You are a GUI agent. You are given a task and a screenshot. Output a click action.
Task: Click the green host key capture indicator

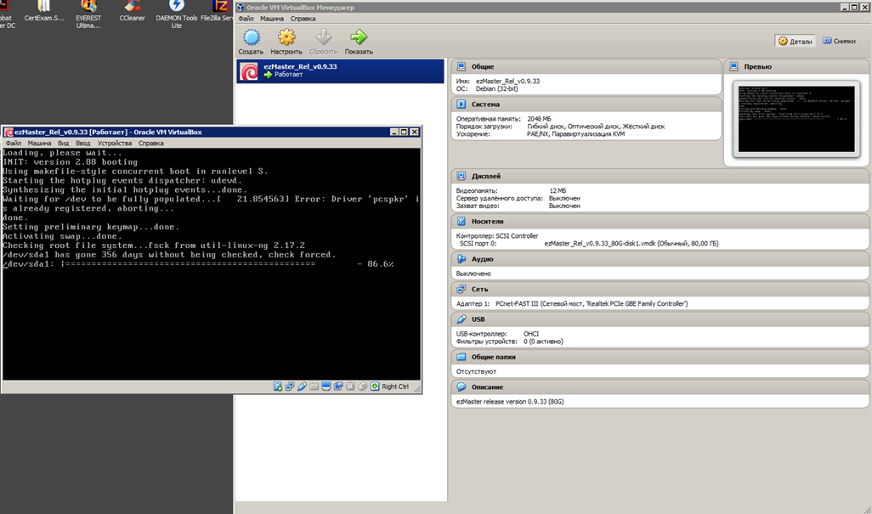(375, 387)
